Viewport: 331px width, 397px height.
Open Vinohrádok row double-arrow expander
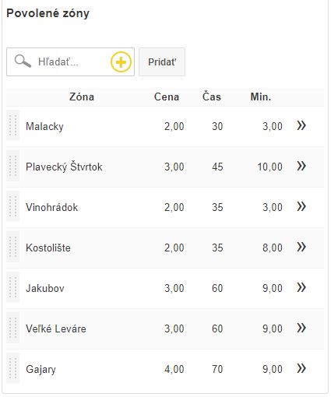coord(301,206)
